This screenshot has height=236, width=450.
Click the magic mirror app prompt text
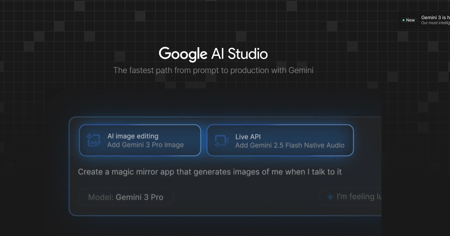point(210,172)
